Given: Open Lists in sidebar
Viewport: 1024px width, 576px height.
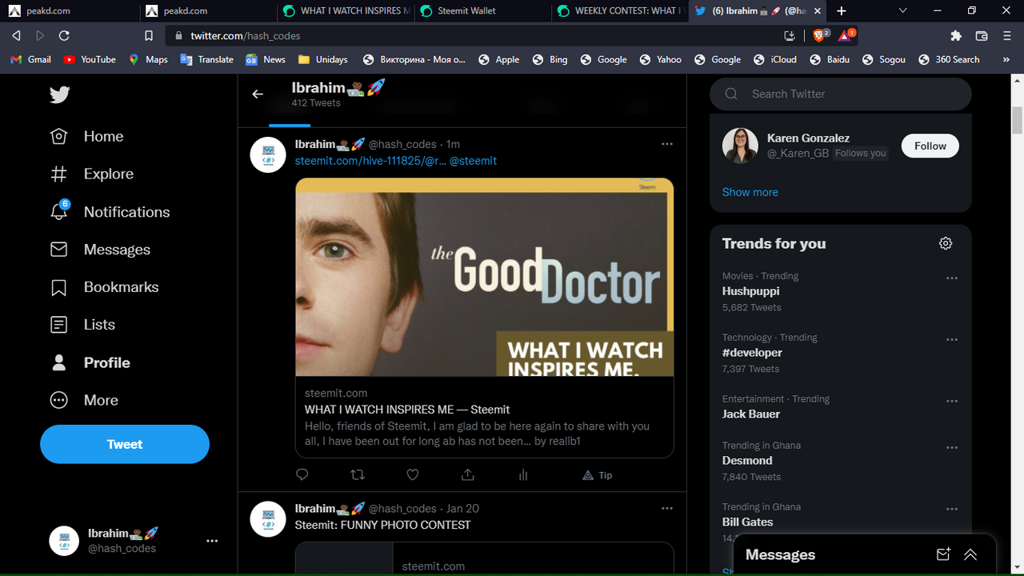Looking at the screenshot, I should point(82,325).
